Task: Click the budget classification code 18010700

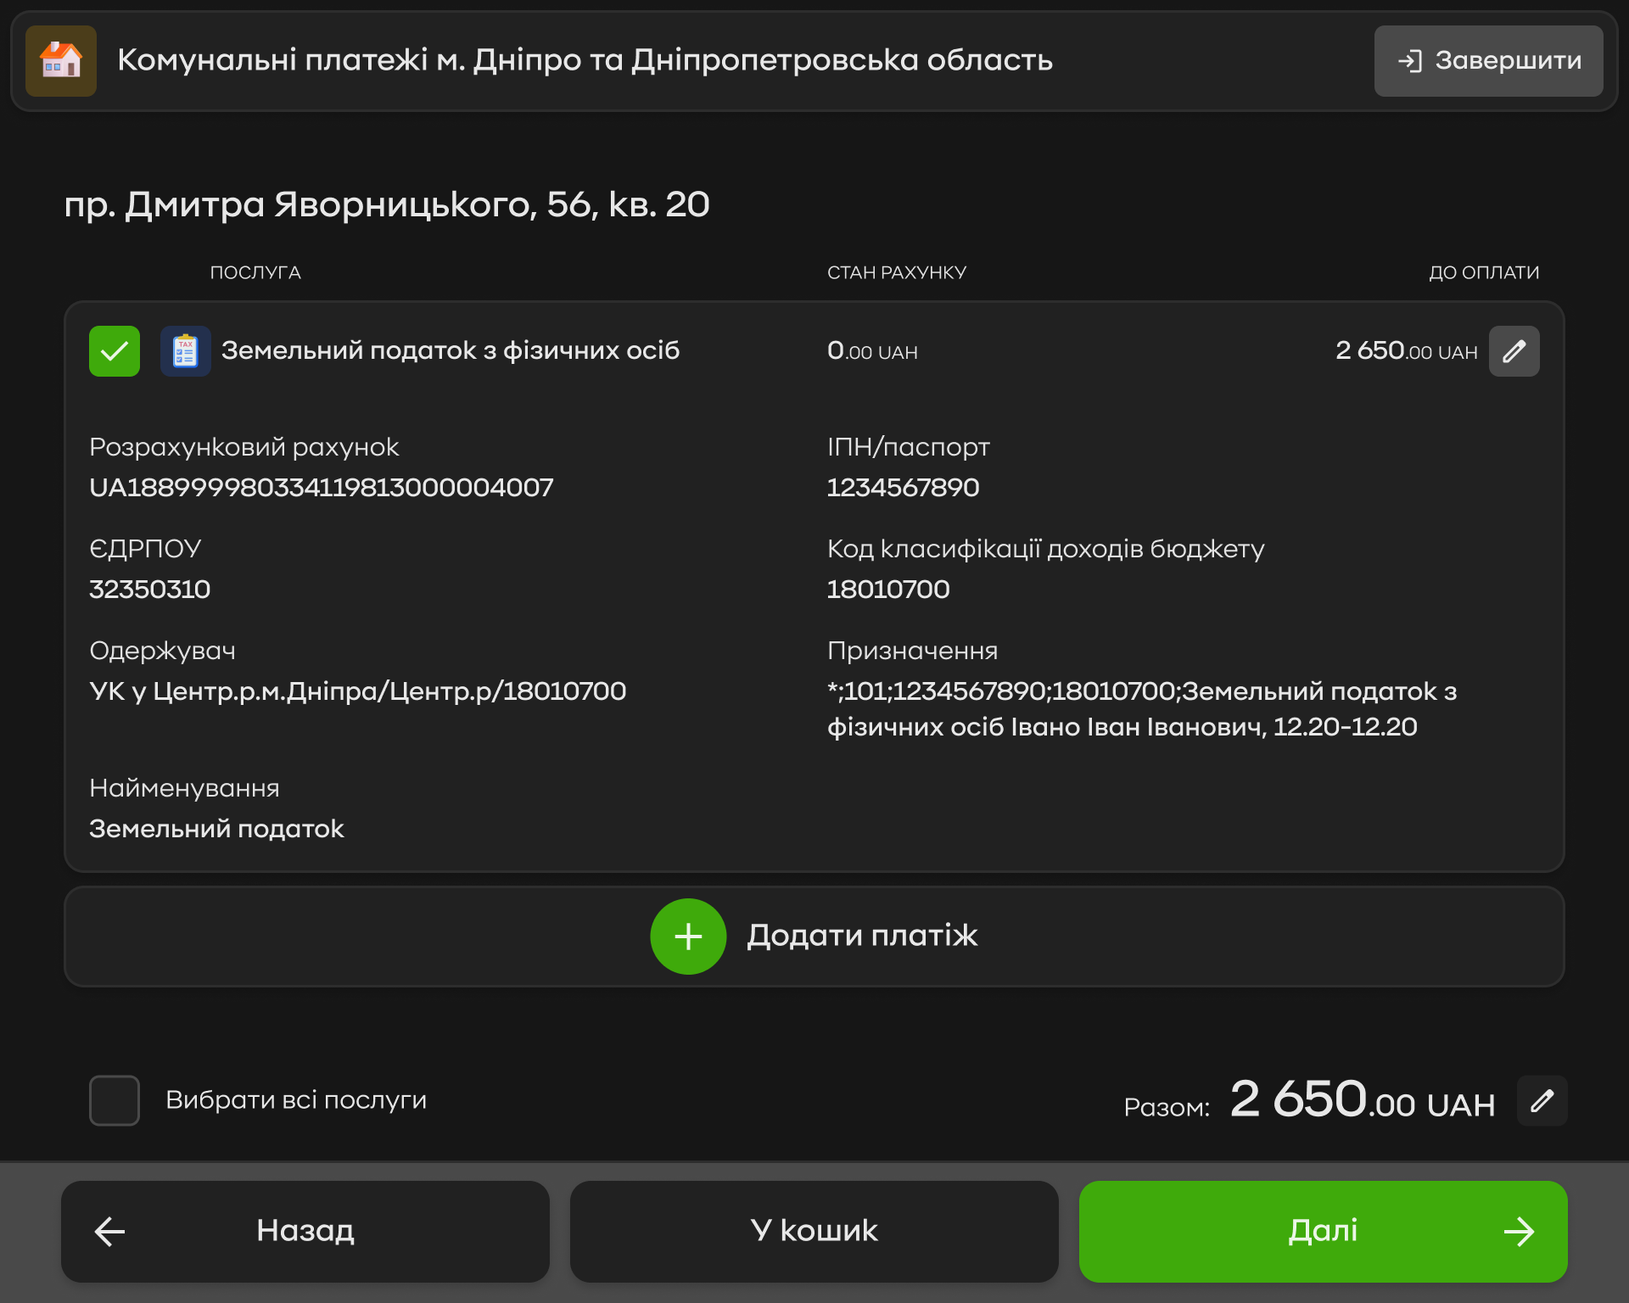Action: click(888, 590)
